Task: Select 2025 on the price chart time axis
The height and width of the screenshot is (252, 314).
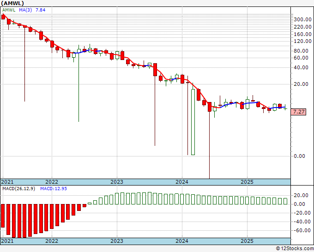Action: pyautogui.click(x=247, y=182)
